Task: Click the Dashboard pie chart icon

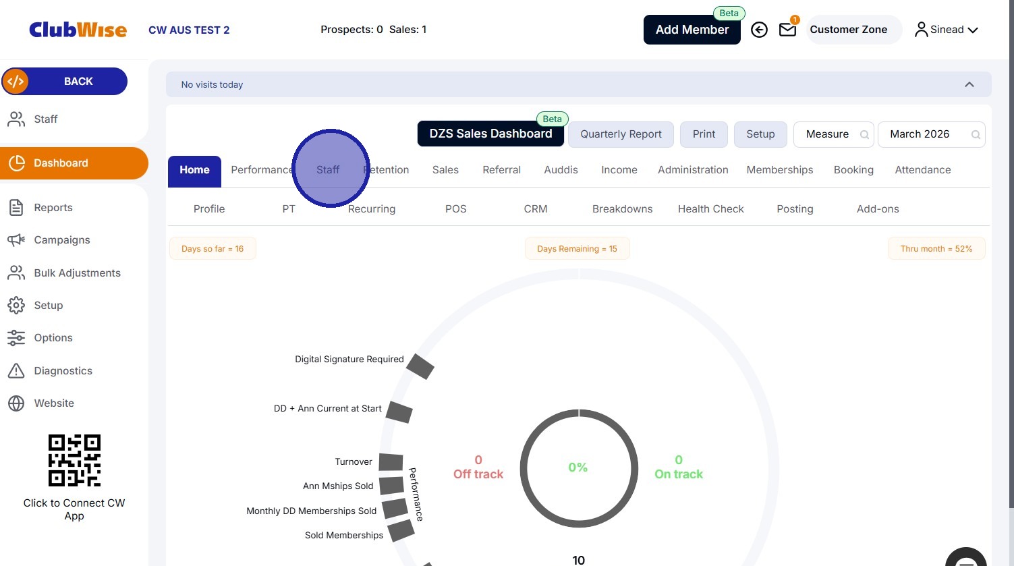Action: coord(17,163)
